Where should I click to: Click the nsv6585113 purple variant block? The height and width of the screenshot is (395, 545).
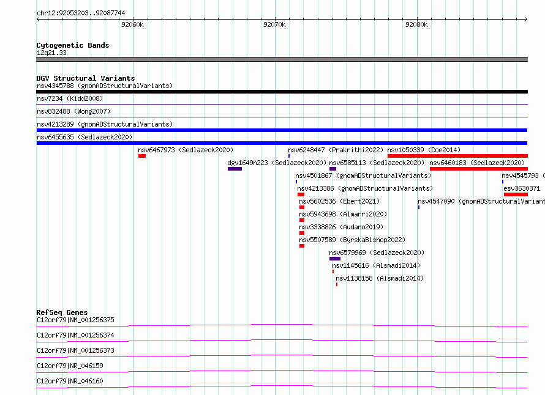[x=333, y=169]
